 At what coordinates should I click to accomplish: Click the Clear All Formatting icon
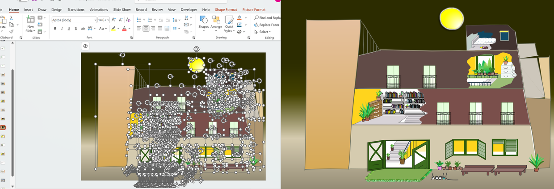(128, 20)
